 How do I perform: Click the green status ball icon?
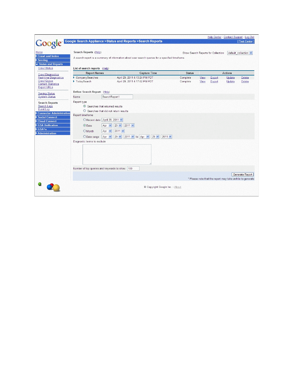(x=40, y=184)
